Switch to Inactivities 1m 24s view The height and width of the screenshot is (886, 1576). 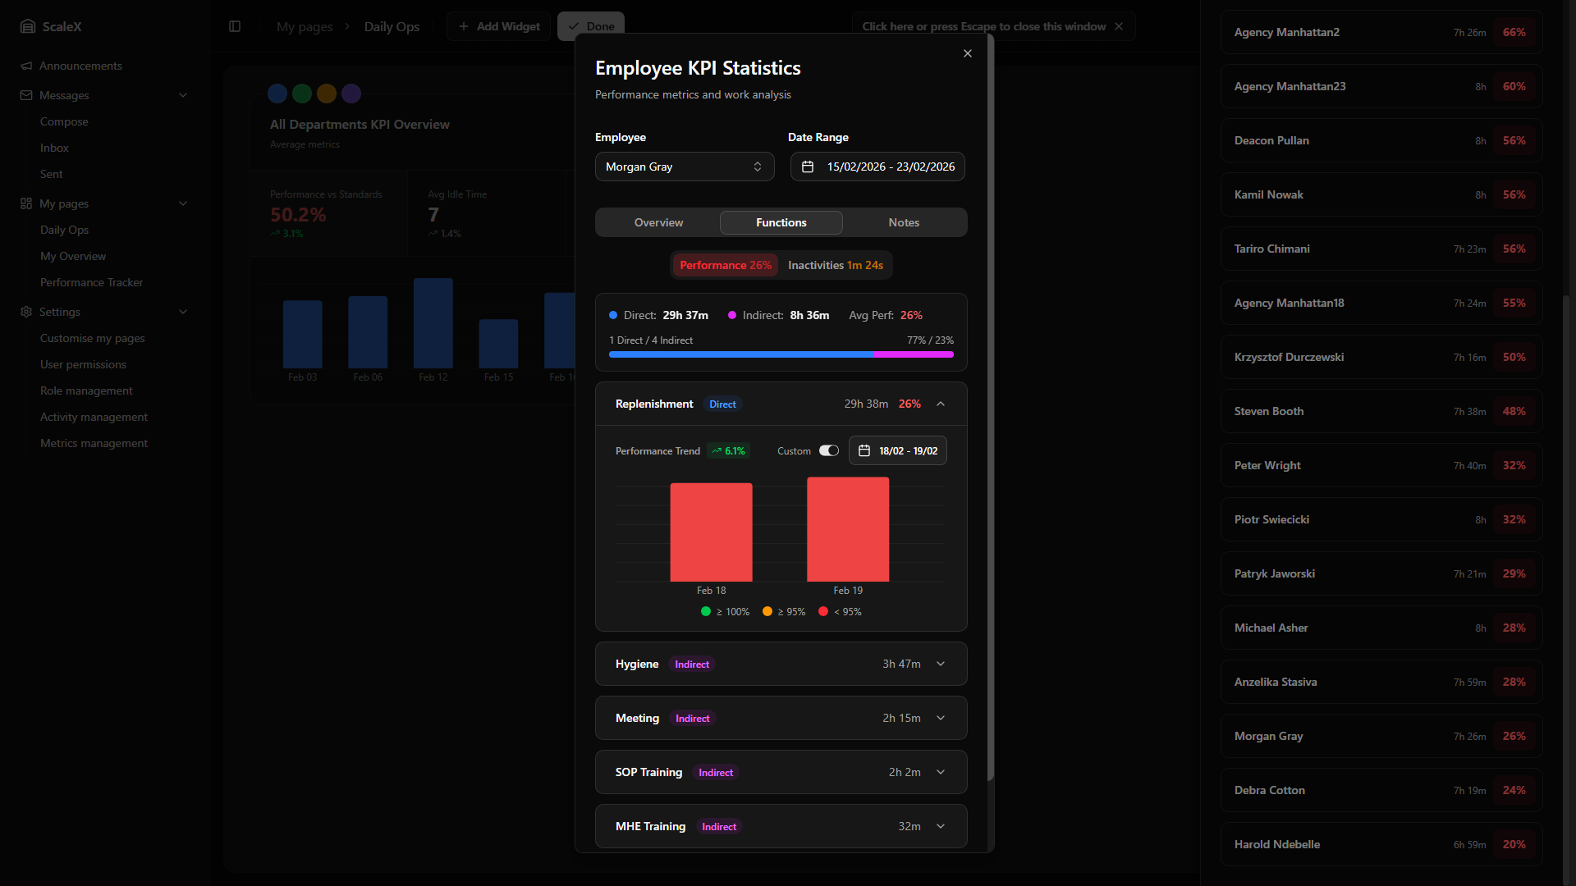835,265
